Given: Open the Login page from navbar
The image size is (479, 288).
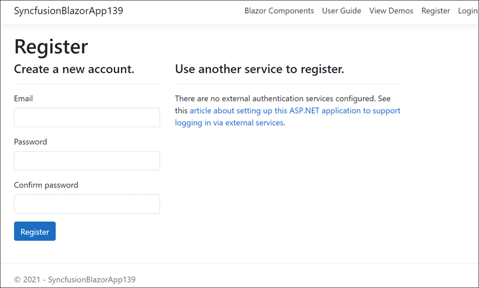Looking at the screenshot, I should [467, 11].
